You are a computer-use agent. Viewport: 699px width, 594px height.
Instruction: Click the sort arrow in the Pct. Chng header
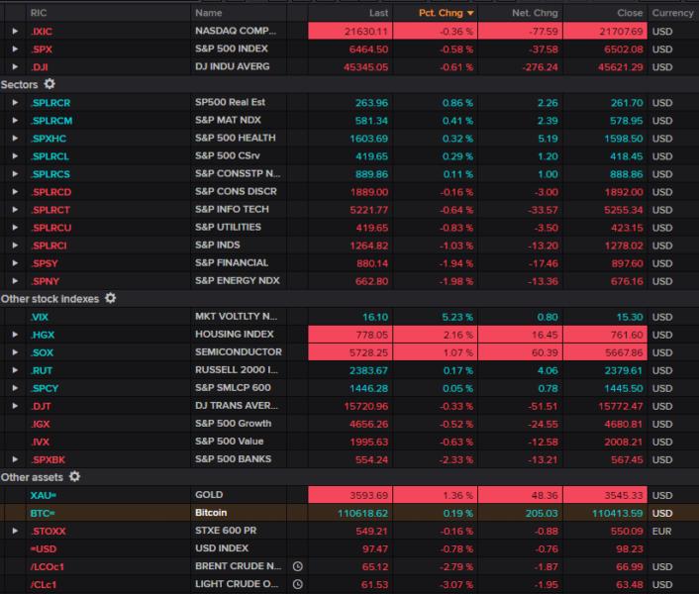470,14
